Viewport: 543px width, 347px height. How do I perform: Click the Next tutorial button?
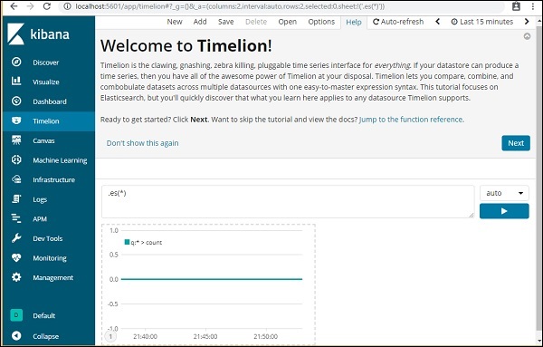click(516, 143)
